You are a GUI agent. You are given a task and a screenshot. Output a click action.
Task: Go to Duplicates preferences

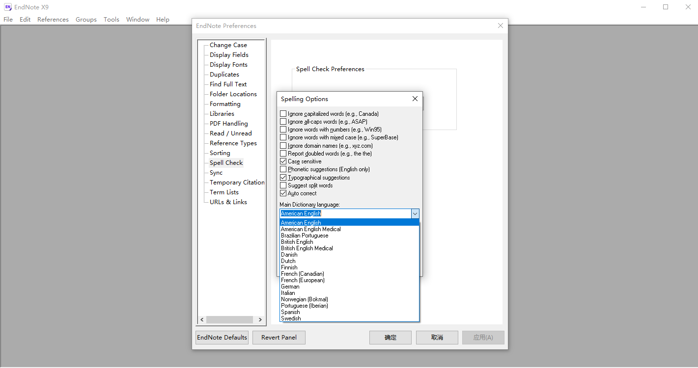(224, 75)
